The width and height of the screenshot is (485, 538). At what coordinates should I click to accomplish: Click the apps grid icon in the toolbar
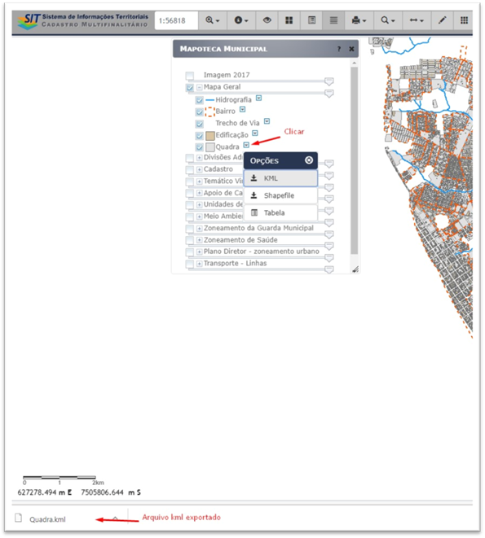pyautogui.click(x=464, y=20)
